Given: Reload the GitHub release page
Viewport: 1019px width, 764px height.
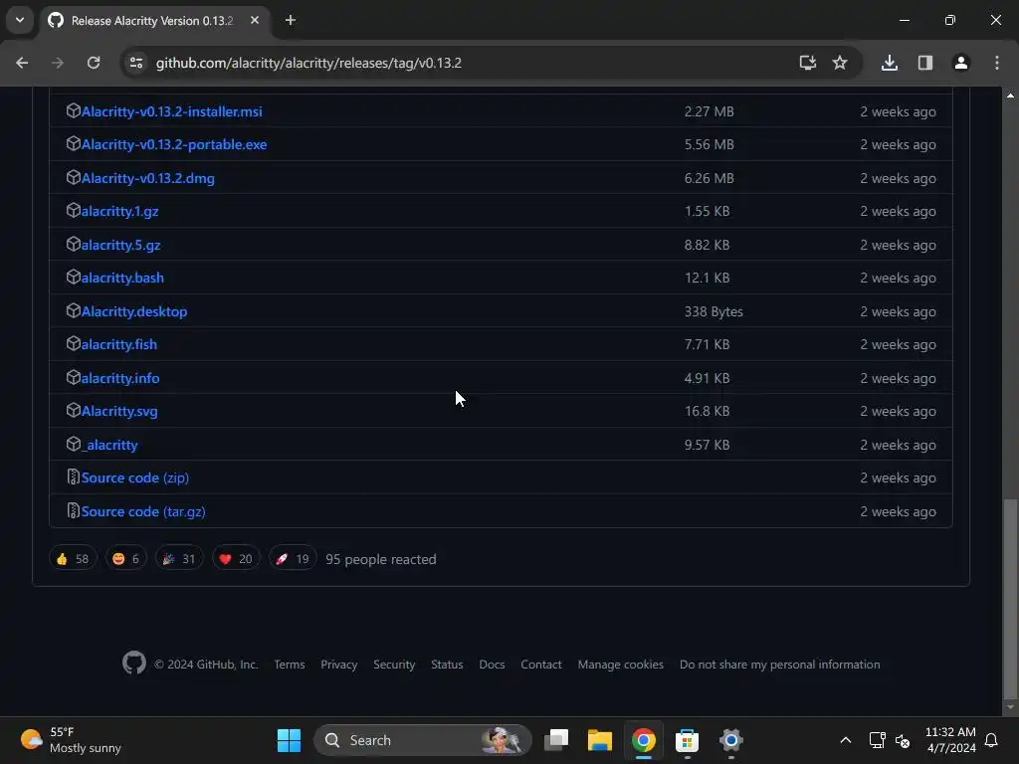Looking at the screenshot, I should [x=94, y=63].
